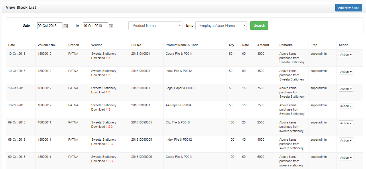Viewport: 366px width, 169px height.
Task: Click bill number 201810090005 in Clip File row
Action: (x=141, y=122)
